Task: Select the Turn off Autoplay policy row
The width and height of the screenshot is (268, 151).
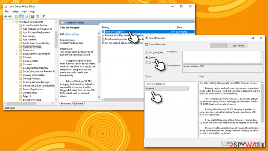Action: 148,31
